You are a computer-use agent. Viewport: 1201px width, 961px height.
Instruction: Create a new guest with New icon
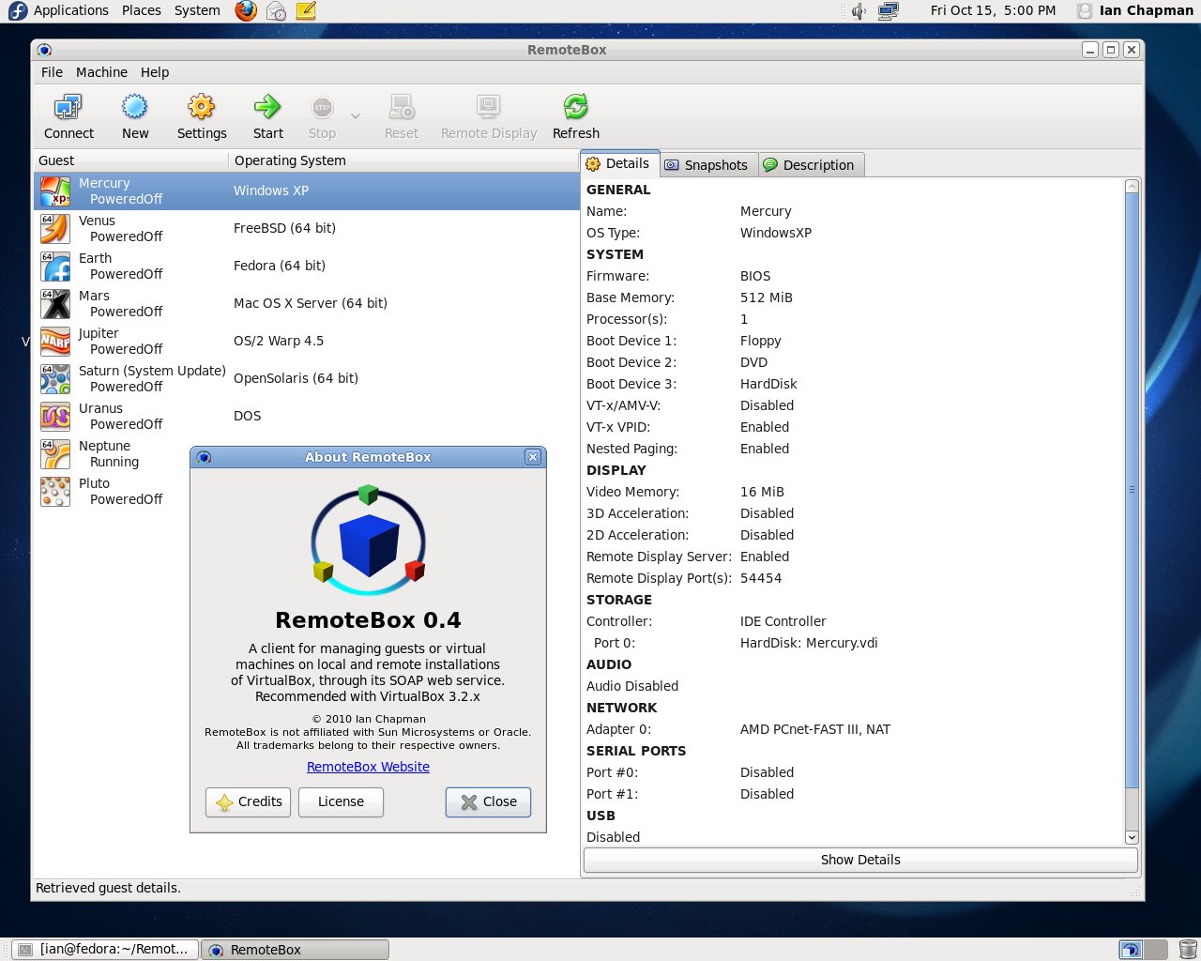(135, 108)
